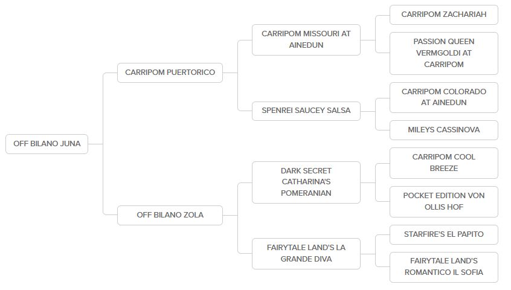Select the CARRIPOM PUERTORICO pedigree box
The width and height of the screenshot is (511, 290).
tap(170, 72)
